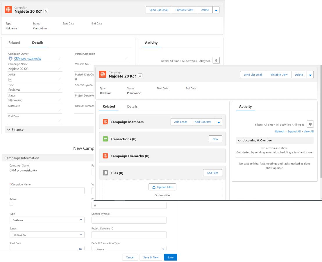Open the Status dropdown showing Plánováno
This screenshot has height=262, width=322.
[x=47, y=235]
